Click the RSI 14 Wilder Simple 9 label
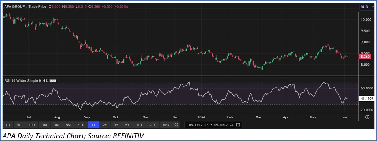 coord(23,81)
